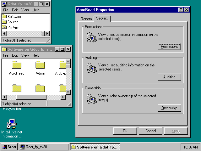Click the taskbar clock showing 10:36 AM

190,147
